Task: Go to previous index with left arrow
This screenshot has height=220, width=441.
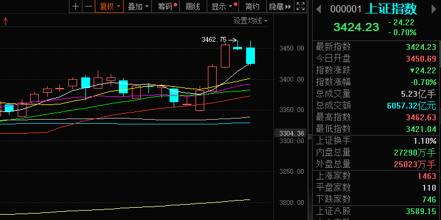Action: (x=319, y=9)
